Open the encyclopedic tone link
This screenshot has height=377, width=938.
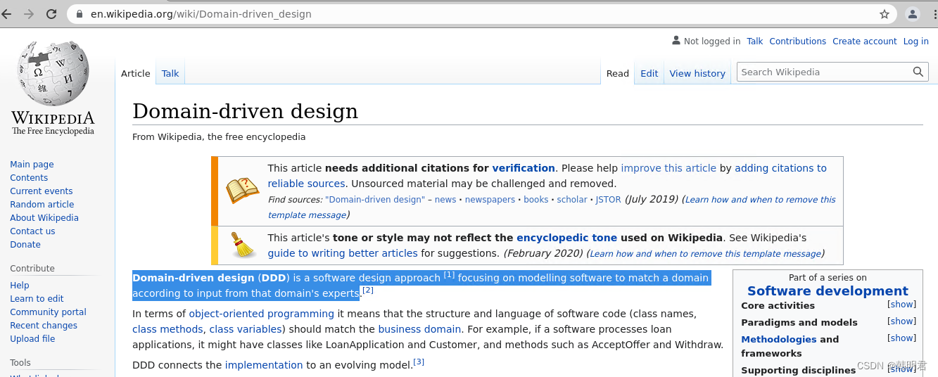coord(566,238)
